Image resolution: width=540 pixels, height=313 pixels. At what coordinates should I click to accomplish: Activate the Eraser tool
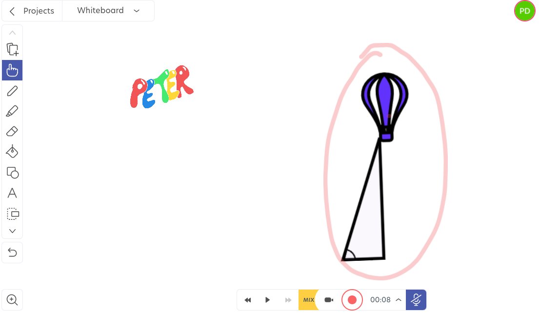click(12, 131)
